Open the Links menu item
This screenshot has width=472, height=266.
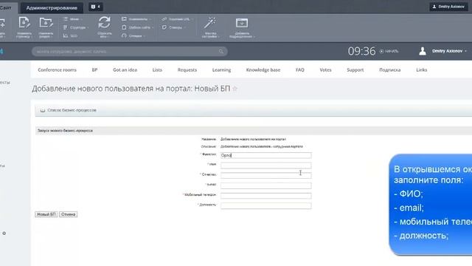(x=421, y=69)
